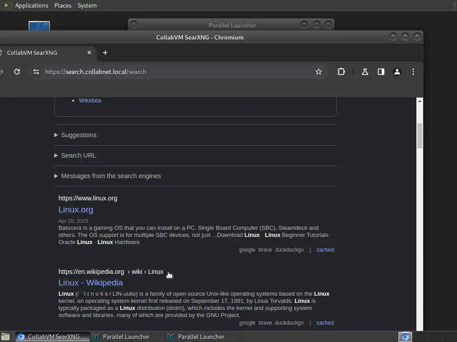Click page scrollbar thumb
Viewport: 457px width, 342px height.
[x=420, y=136]
